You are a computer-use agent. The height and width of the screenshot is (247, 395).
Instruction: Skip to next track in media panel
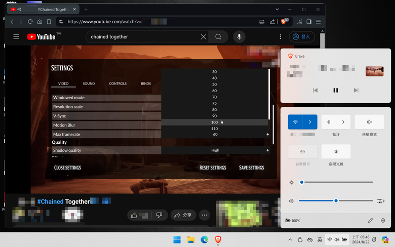point(356,90)
